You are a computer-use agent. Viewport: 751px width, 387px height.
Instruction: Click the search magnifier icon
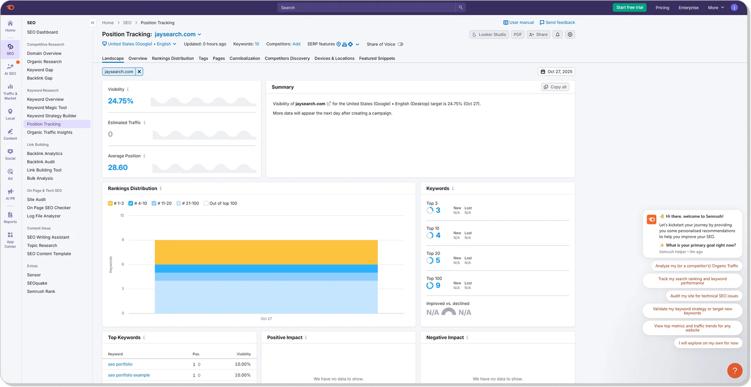(x=460, y=7)
